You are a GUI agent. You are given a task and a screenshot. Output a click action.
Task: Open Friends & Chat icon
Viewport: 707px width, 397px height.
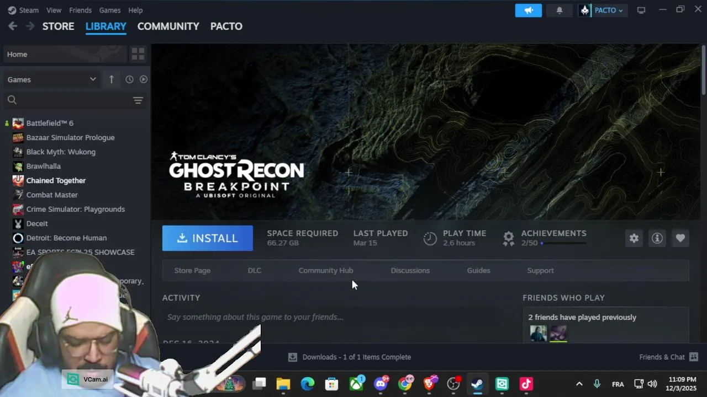[694, 357]
